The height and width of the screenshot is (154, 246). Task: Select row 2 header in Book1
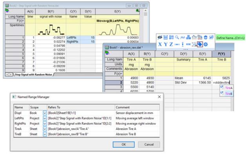(x=114, y=82)
